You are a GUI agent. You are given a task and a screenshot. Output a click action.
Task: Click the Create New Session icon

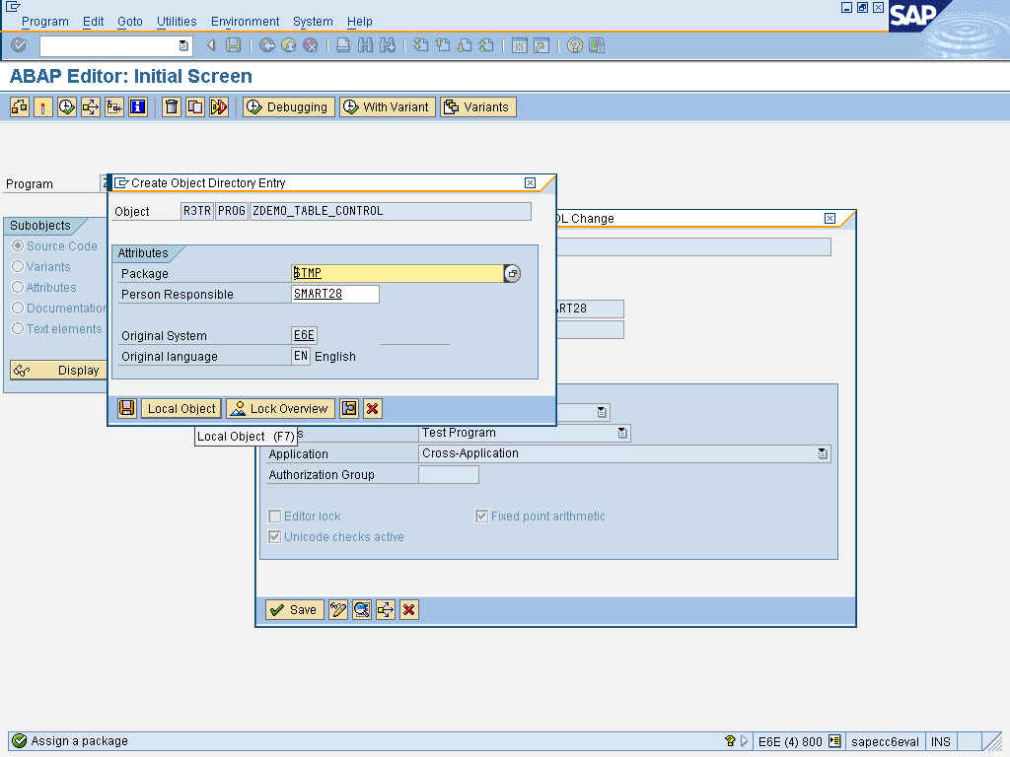[x=519, y=45]
